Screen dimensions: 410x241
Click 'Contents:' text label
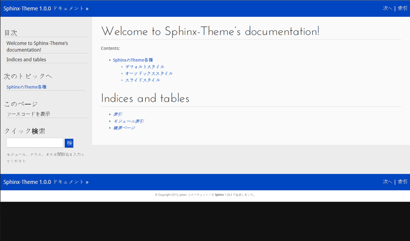coord(111,48)
